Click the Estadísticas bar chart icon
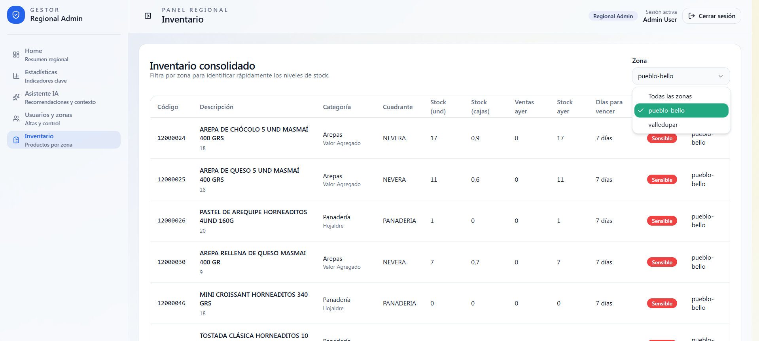Image resolution: width=759 pixels, height=341 pixels. tap(16, 76)
